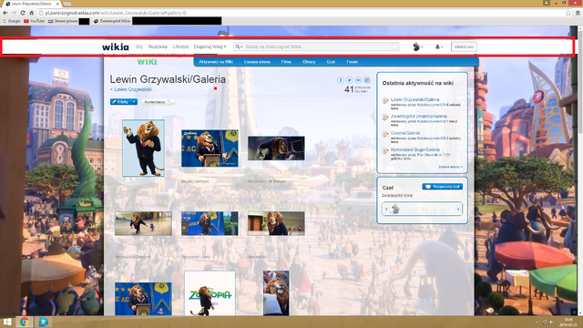Click the green WIKI wordmark logo
This screenshot has width=583, height=328.
[x=147, y=61]
